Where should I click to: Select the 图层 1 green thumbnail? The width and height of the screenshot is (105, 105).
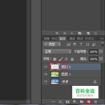pyautogui.click(x=55, y=74)
